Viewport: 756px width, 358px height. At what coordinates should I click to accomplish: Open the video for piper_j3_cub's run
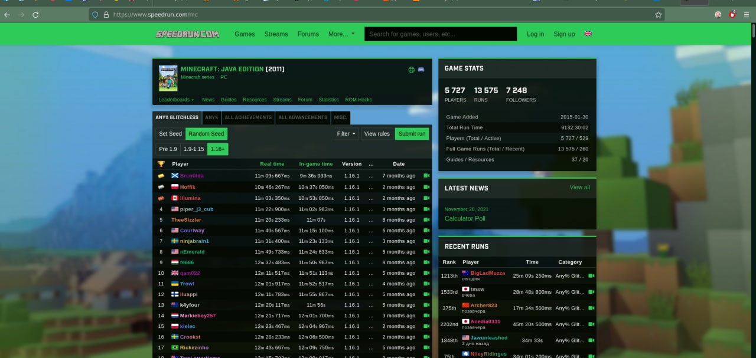[x=426, y=209]
